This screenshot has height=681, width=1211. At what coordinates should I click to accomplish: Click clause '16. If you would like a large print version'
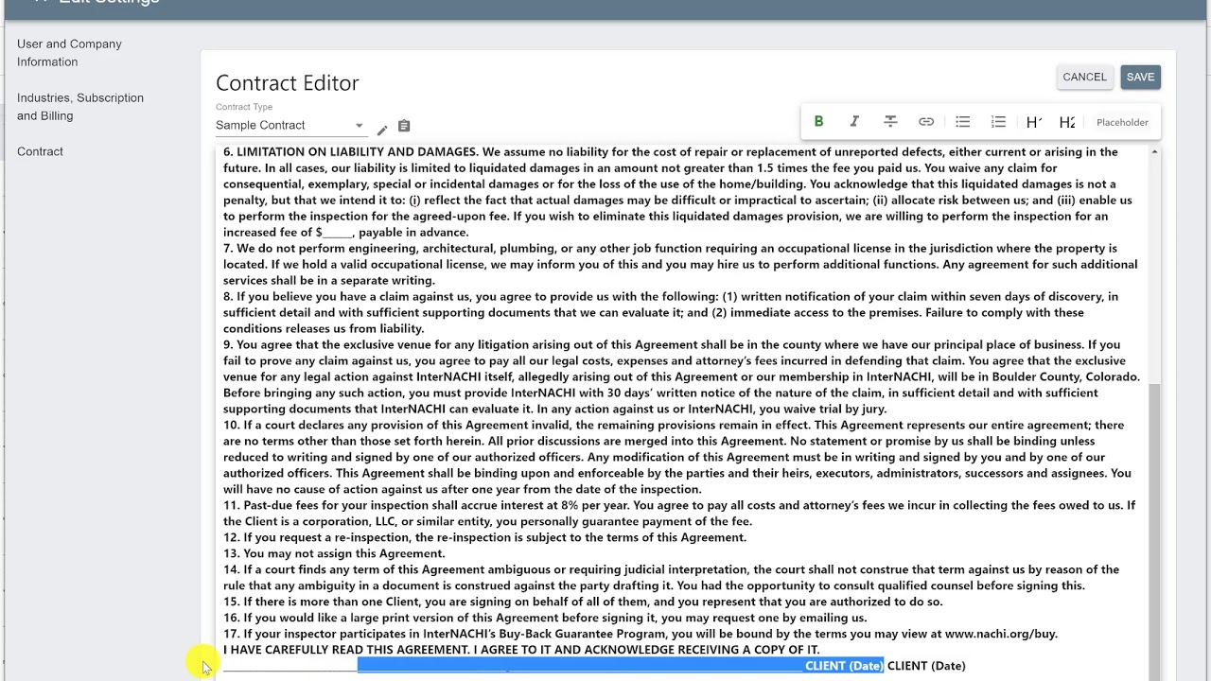point(545,618)
